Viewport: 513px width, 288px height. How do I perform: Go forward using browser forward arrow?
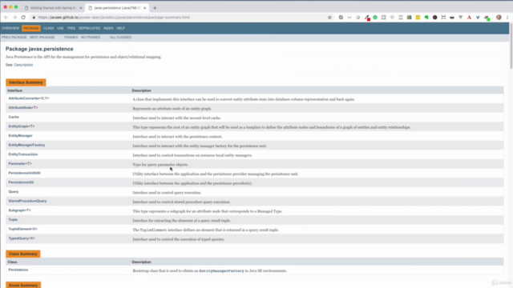coord(14,18)
